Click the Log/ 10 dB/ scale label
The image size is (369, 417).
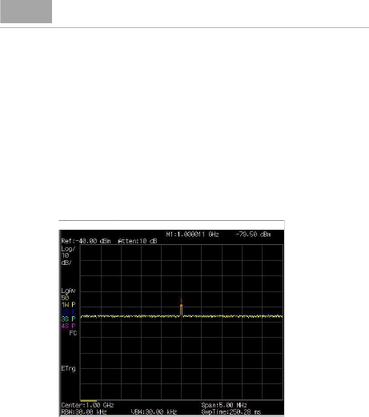68,255
